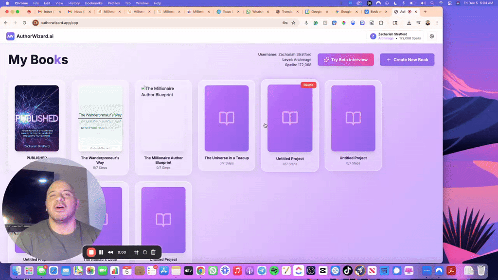The height and width of the screenshot is (280, 498).
Task: Open The Wanderpreneur's Way book
Action: [100, 118]
